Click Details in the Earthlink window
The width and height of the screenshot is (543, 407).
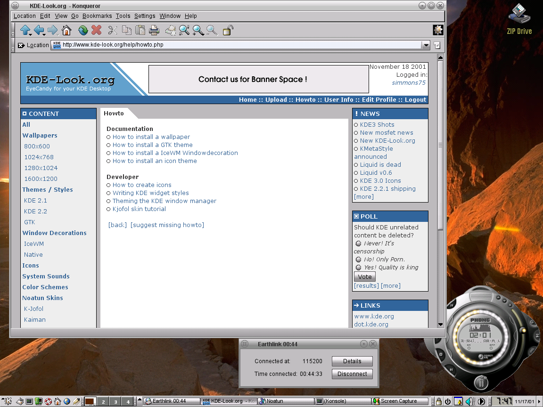[352, 361]
